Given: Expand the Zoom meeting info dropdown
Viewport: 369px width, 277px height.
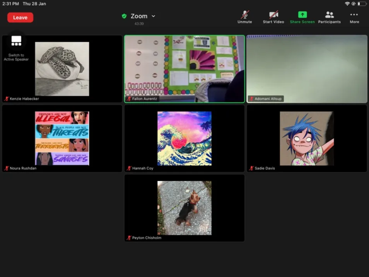Looking at the screenshot, I should (153, 16).
